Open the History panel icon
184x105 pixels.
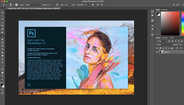[x=152, y=11]
